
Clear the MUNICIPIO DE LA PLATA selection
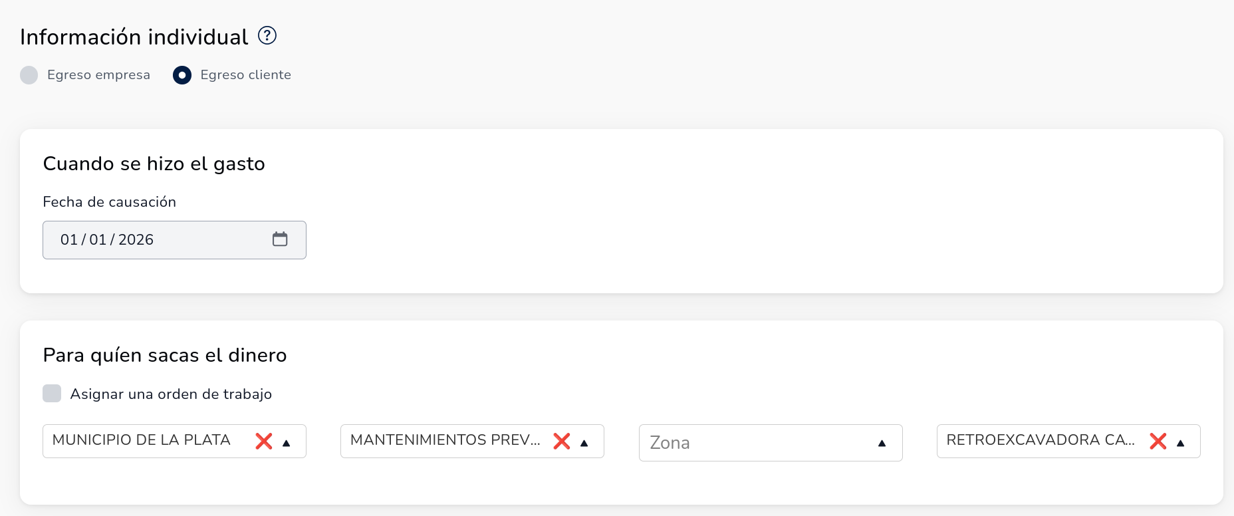[264, 441]
